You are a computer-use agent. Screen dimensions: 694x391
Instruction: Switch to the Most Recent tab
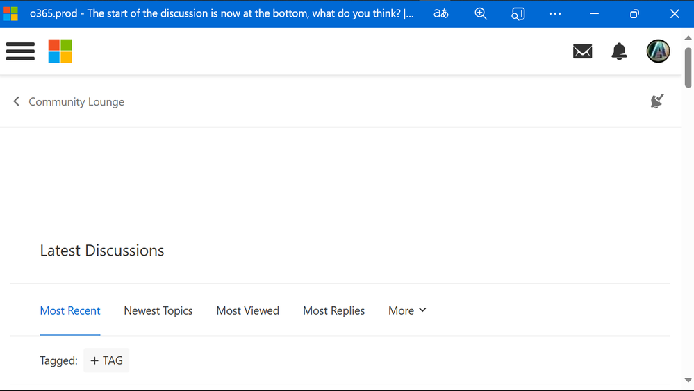70,310
